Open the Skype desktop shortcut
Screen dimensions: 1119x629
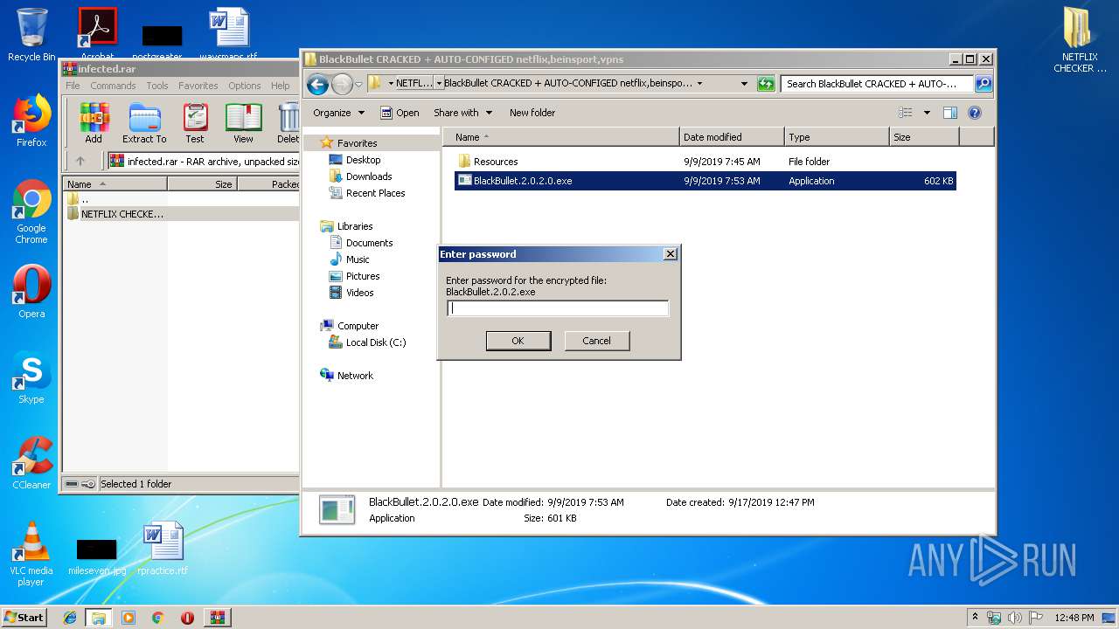31,377
